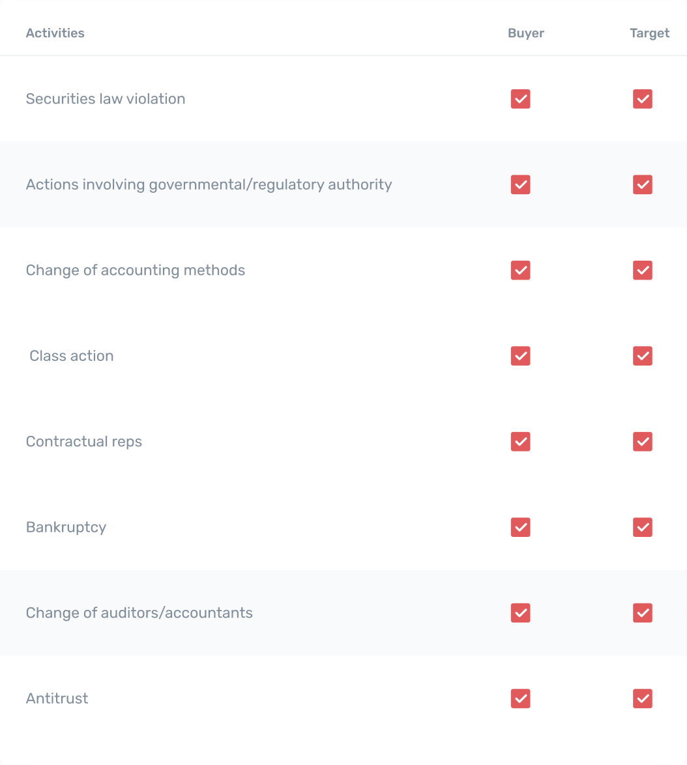Toggle Buyer checkbox for Change of auditors/accountants

point(520,613)
